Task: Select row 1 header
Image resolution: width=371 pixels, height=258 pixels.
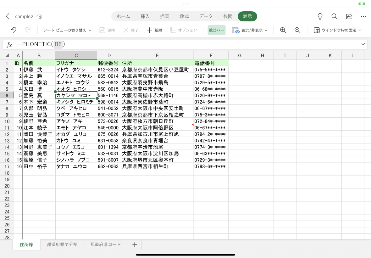Action: pos(7,63)
